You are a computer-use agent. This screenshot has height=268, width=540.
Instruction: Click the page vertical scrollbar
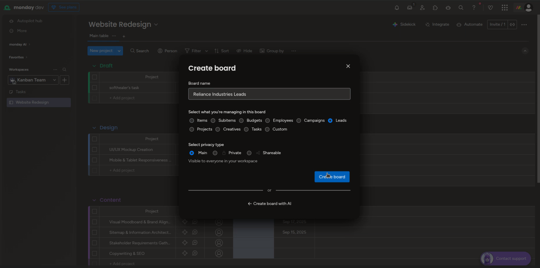[x=538, y=99]
